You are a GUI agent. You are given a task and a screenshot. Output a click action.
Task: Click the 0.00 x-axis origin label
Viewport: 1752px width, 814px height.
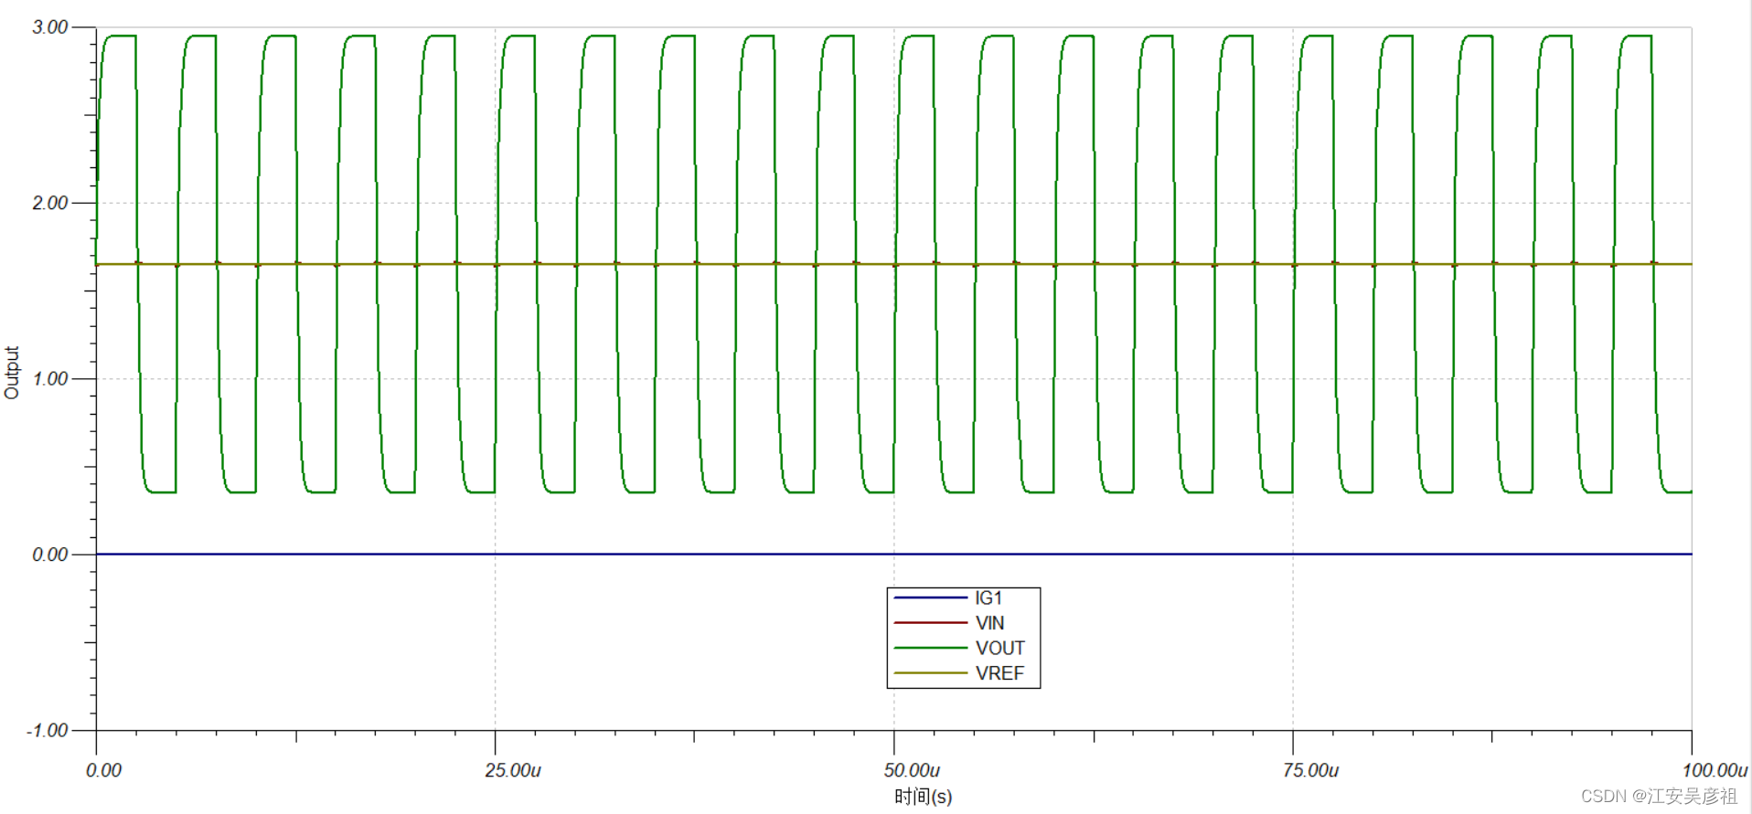coord(103,770)
